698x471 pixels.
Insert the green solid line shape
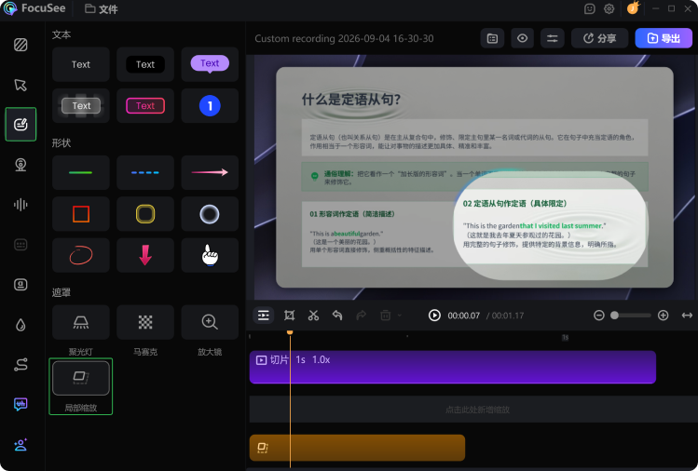point(80,172)
